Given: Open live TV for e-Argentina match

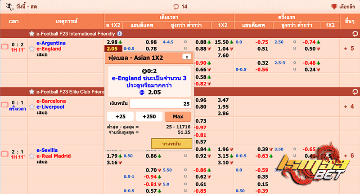Looking at the screenshot, I should [x=4, y=46].
